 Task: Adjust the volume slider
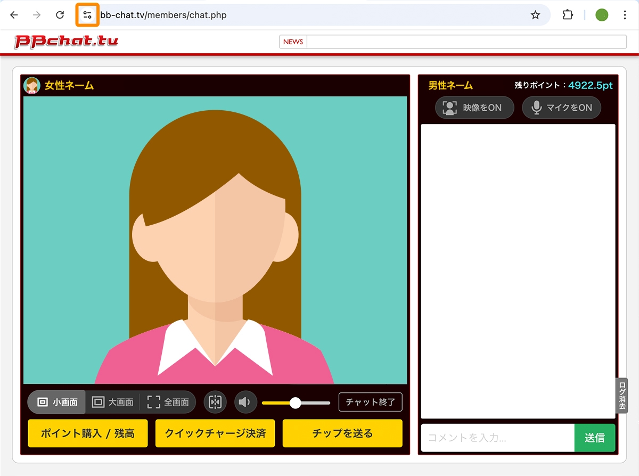pos(296,404)
